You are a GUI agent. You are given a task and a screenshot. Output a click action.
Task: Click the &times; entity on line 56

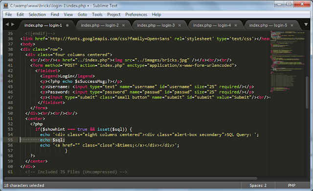point(126,145)
